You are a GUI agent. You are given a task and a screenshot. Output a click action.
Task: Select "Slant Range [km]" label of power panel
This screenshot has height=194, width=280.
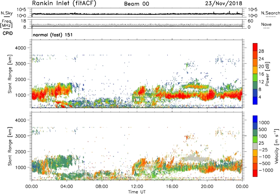[x=10, y=74]
